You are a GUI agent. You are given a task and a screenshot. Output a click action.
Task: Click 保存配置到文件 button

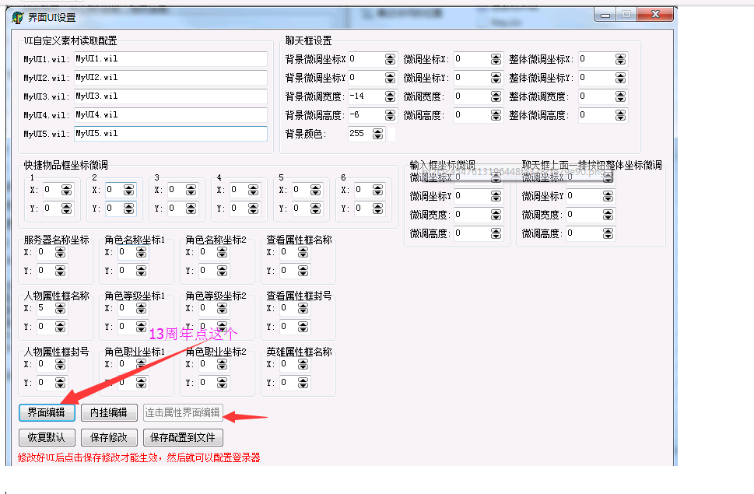click(x=183, y=437)
